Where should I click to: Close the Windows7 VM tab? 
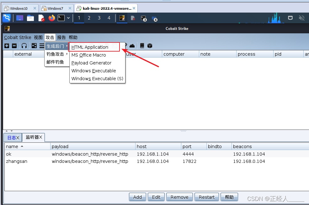[70, 8]
